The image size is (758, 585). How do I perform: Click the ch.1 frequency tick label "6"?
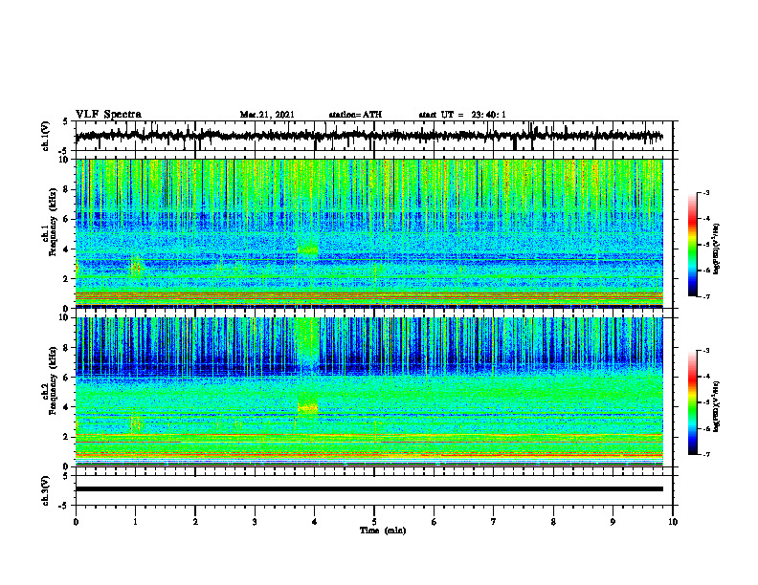point(67,219)
